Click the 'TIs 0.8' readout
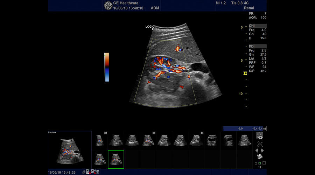 tap(237, 3)
